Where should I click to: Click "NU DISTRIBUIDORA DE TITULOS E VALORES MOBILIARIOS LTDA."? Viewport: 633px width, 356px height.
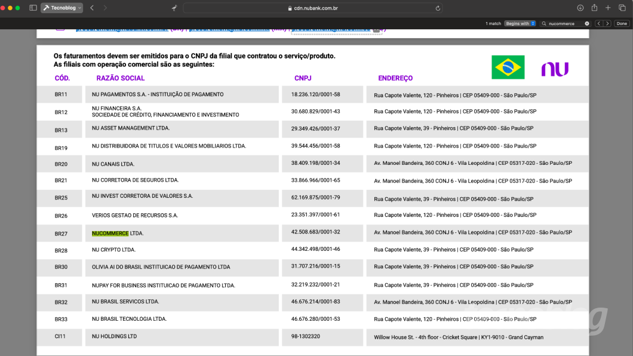coord(169,146)
